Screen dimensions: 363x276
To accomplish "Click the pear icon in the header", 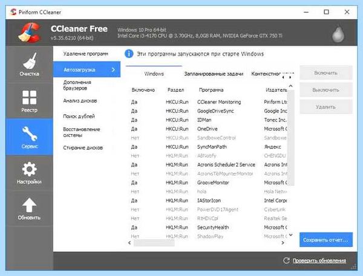I will (x=338, y=33).
